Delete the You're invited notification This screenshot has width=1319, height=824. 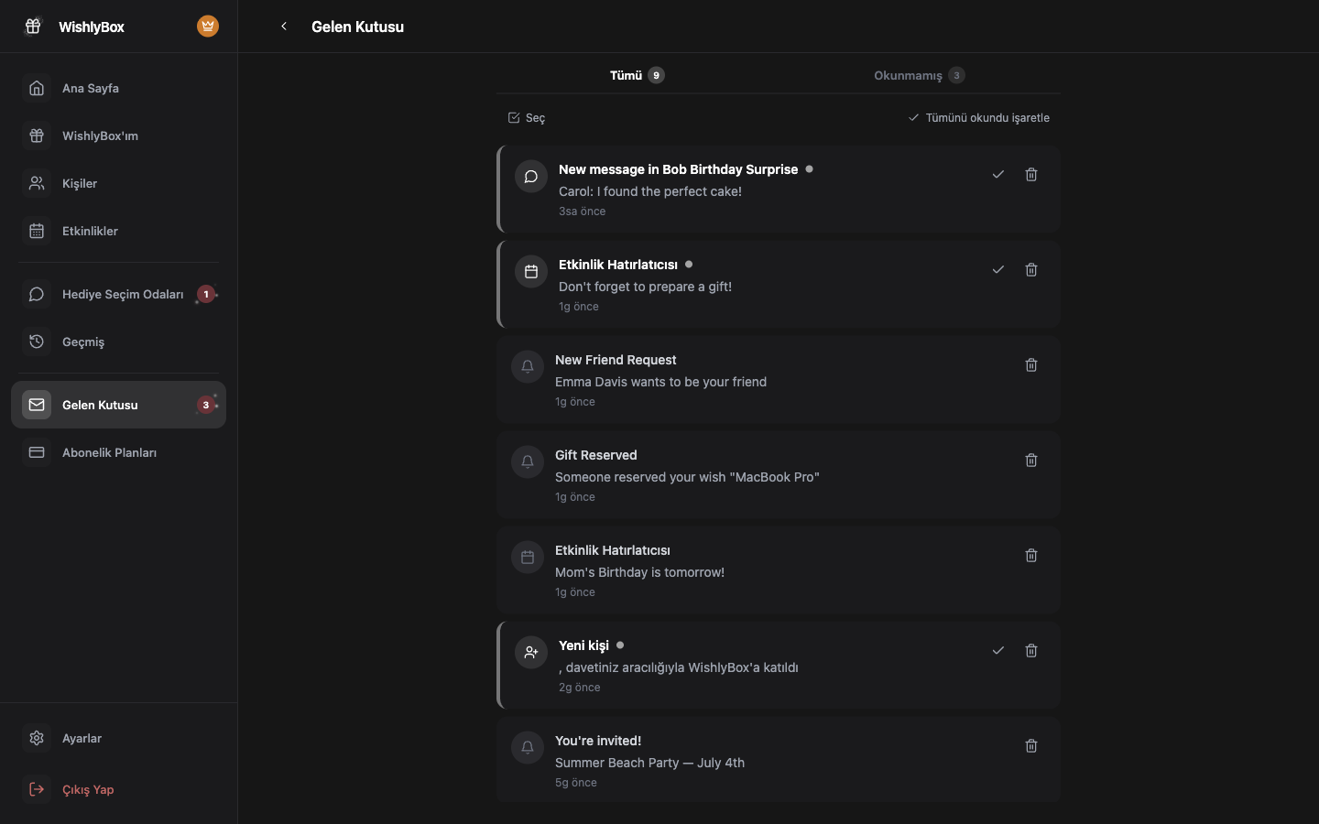click(x=1031, y=745)
